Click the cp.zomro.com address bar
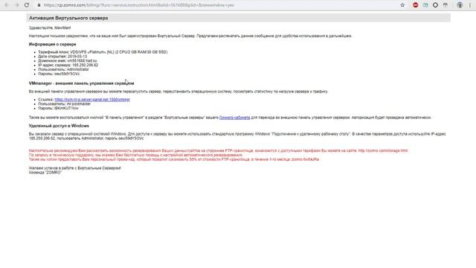 [139, 5]
